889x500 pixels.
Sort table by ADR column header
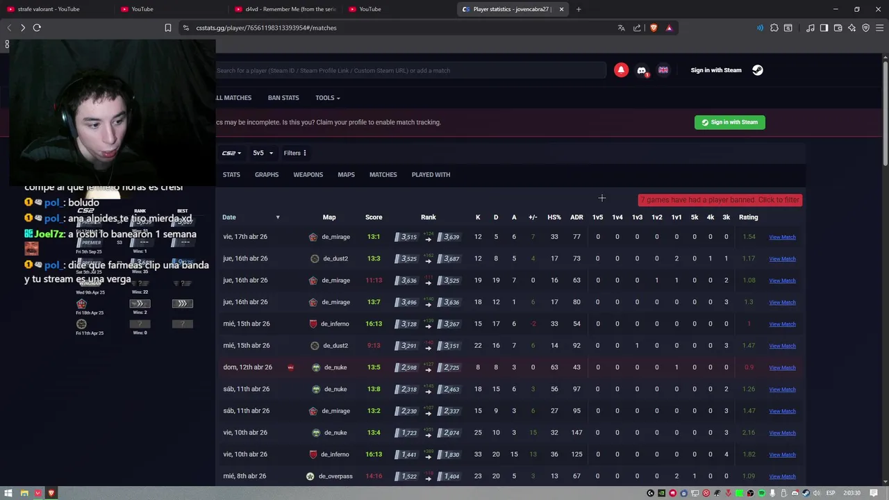(576, 217)
